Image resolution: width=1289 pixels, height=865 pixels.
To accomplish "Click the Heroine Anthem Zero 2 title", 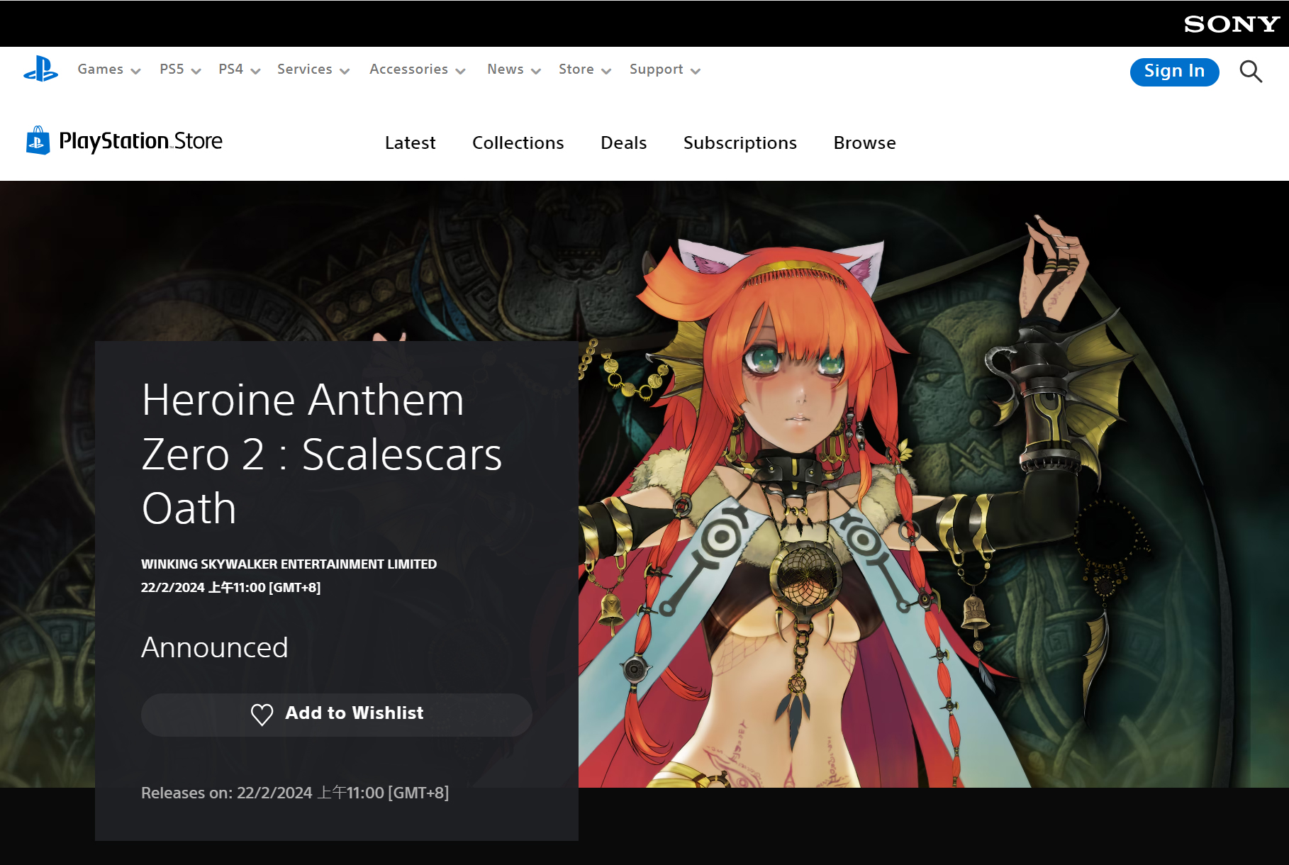I will click(322, 454).
